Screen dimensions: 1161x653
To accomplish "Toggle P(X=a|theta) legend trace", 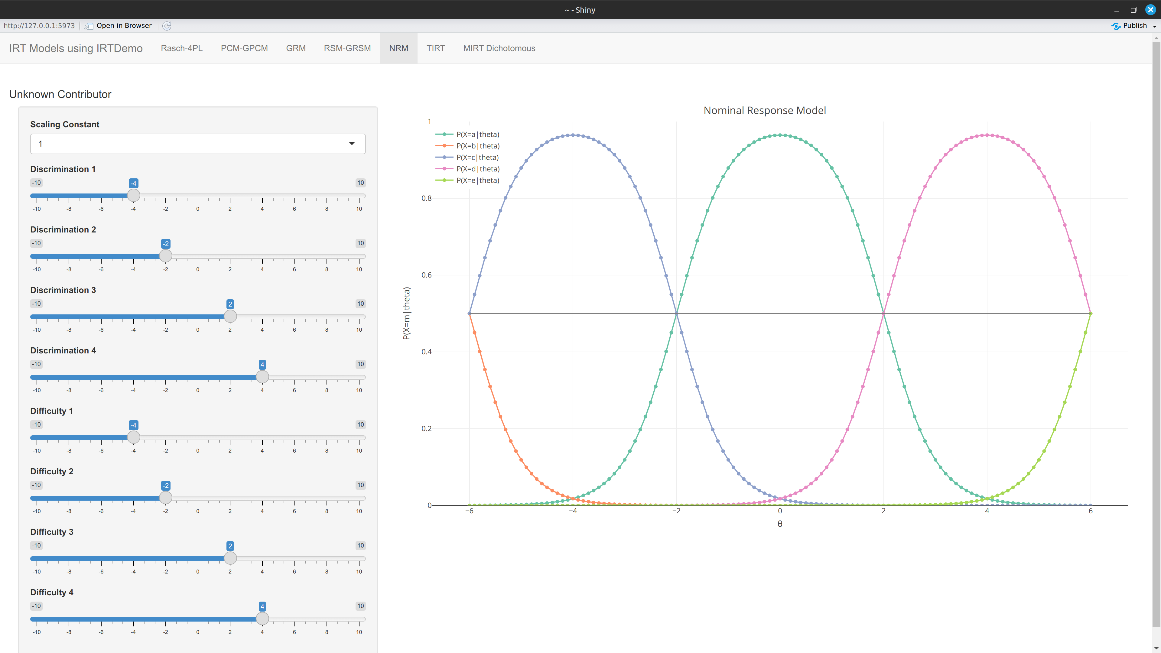I will point(467,134).
